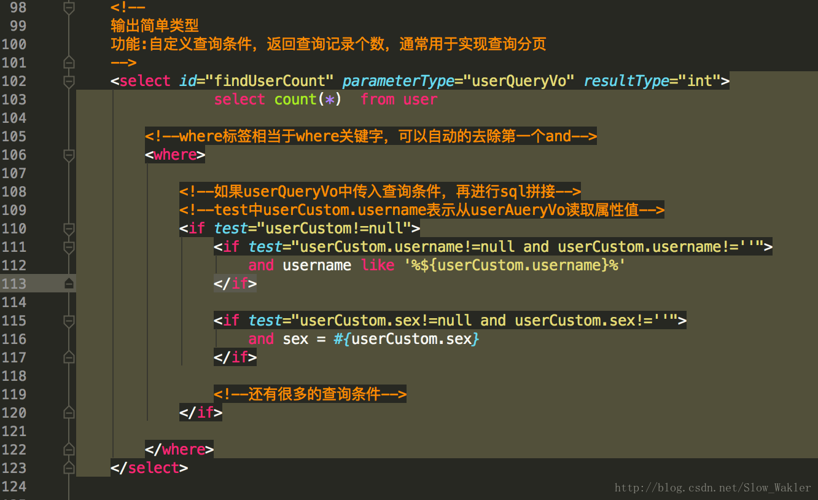This screenshot has width=818, height=500.
Task: Click the comment 还有很多的查询条件
Action: coord(310,394)
